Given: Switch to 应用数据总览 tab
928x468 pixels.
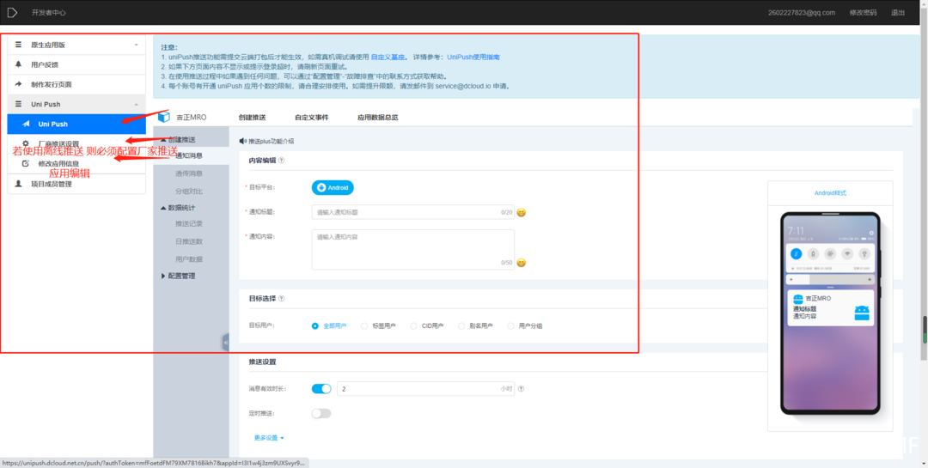Looking at the screenshot, I should point(377,117).
